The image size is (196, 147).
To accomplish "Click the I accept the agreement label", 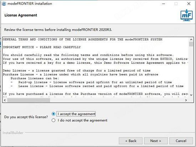I will pyautogui.click(x=76, y=114).
